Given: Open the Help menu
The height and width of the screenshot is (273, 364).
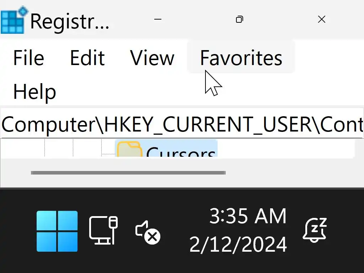Looking at the screenshot, I should [34, 92].
